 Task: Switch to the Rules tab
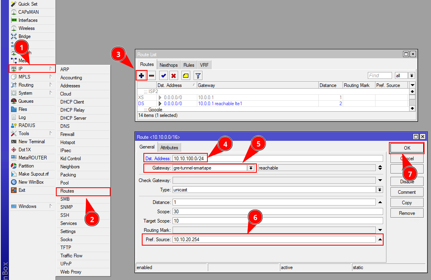point(189,65)
